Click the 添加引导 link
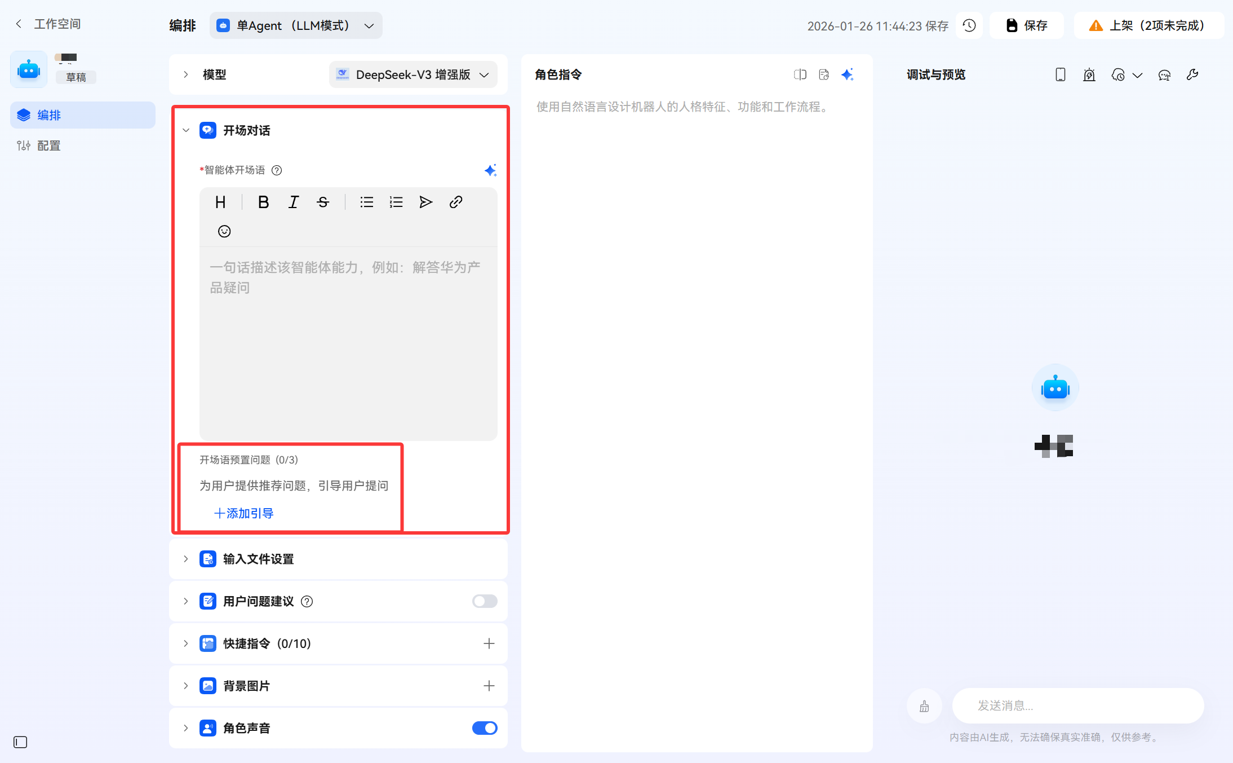The image size is (1233, 763). tap(243, 513)
